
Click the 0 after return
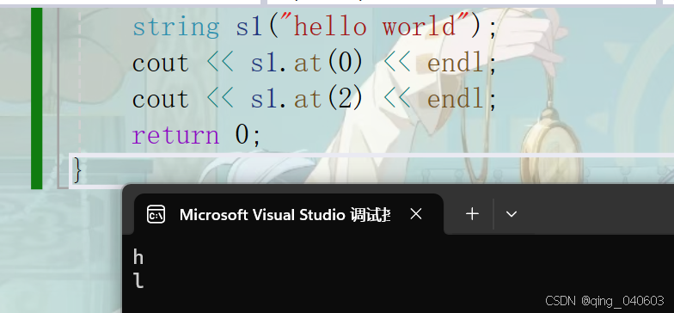[241, 134]
